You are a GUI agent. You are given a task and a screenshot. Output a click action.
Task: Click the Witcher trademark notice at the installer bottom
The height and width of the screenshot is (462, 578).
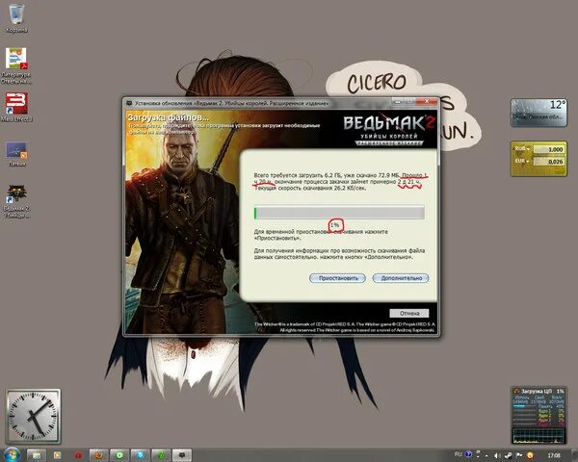[x=345, y=327]
